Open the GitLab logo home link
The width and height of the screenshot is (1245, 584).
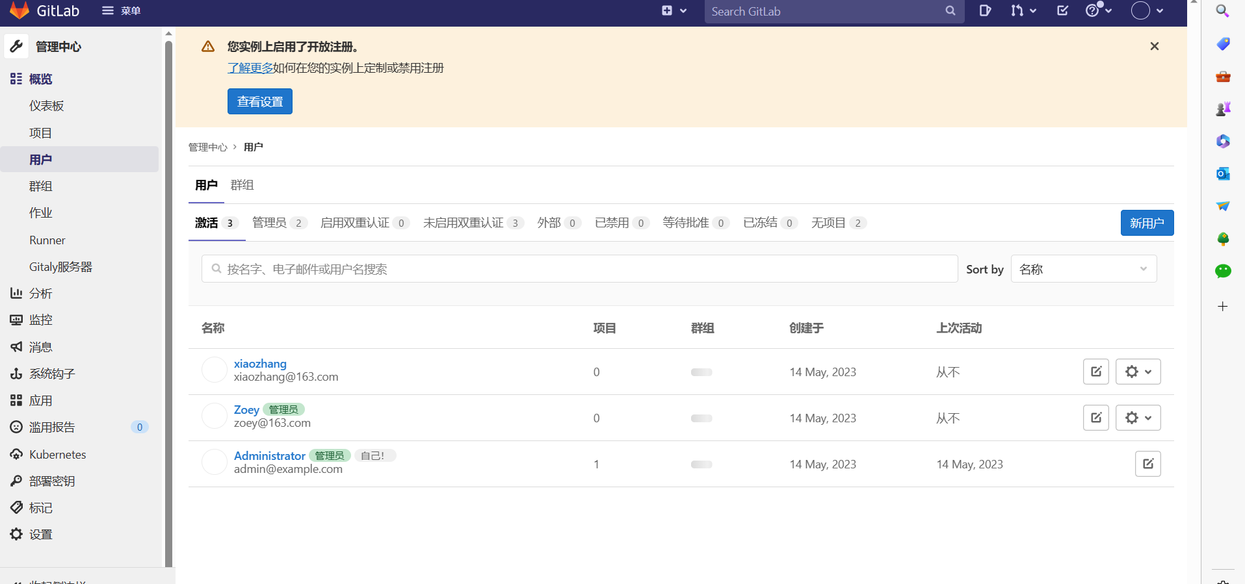(x=44, y=11)
